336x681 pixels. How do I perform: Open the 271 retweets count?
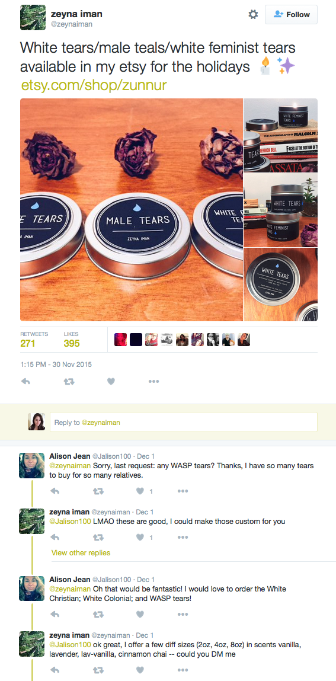click(x=28, y=343)
